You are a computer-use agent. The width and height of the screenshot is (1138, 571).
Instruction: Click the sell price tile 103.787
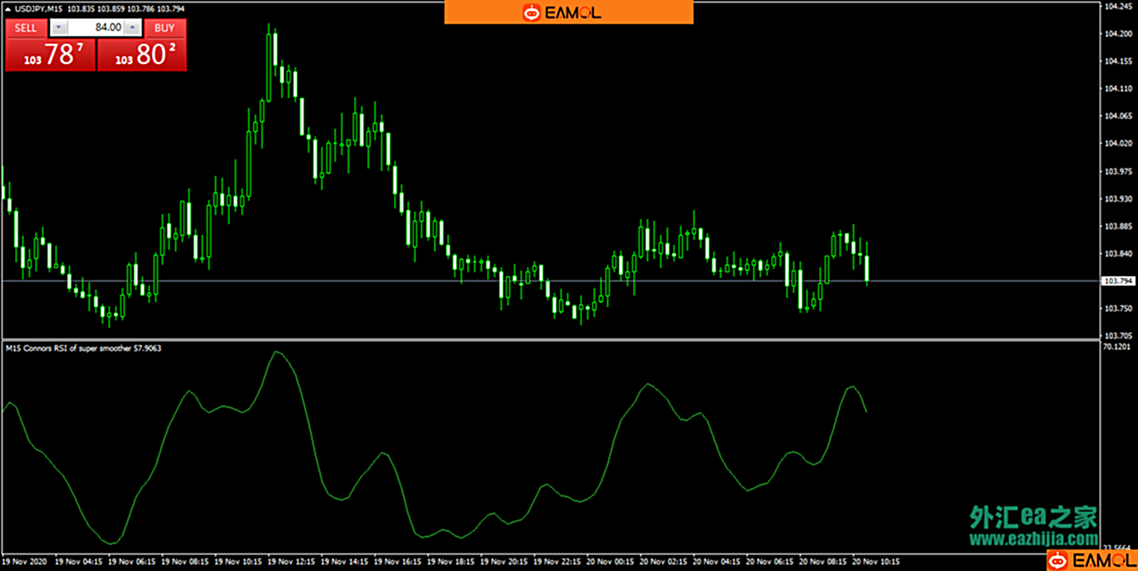coord(51,55)
